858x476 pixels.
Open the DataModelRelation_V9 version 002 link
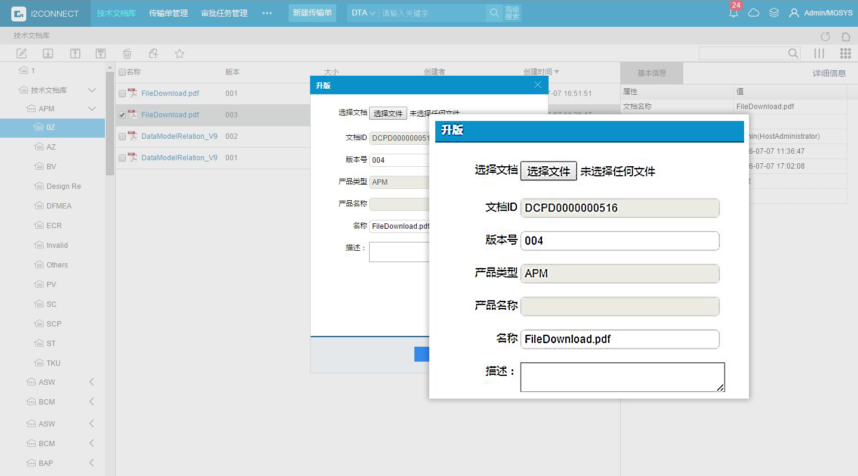point(179,136)
